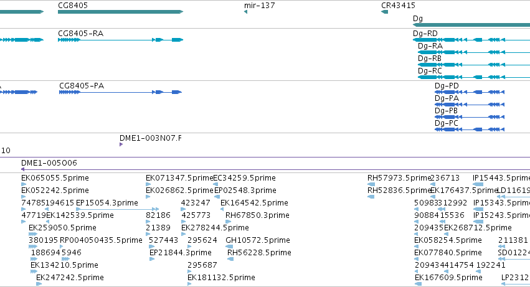Click the DME1-003N07.F label

point(151,138)
